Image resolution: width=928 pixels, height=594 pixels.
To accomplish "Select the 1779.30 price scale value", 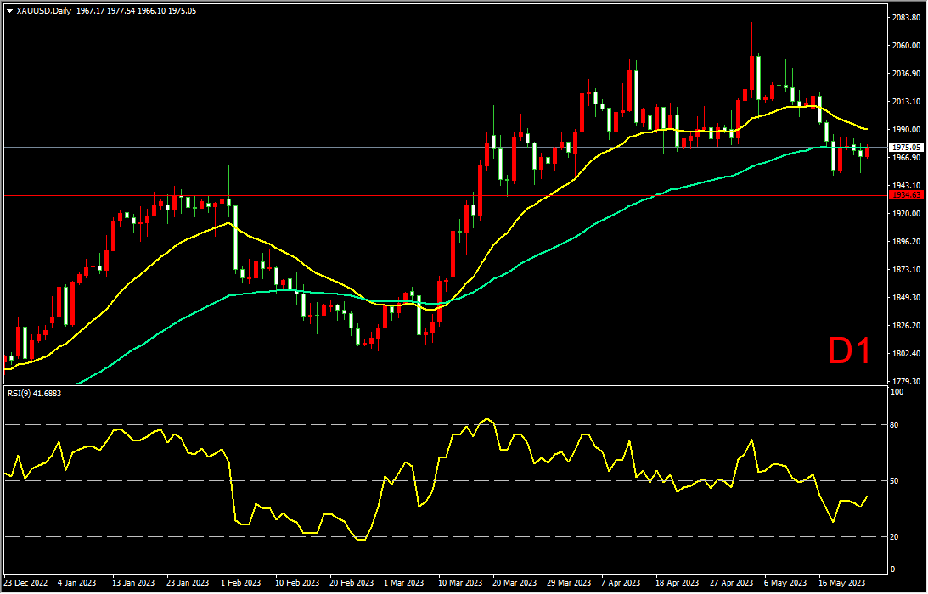I will click(x=906, y=382).
